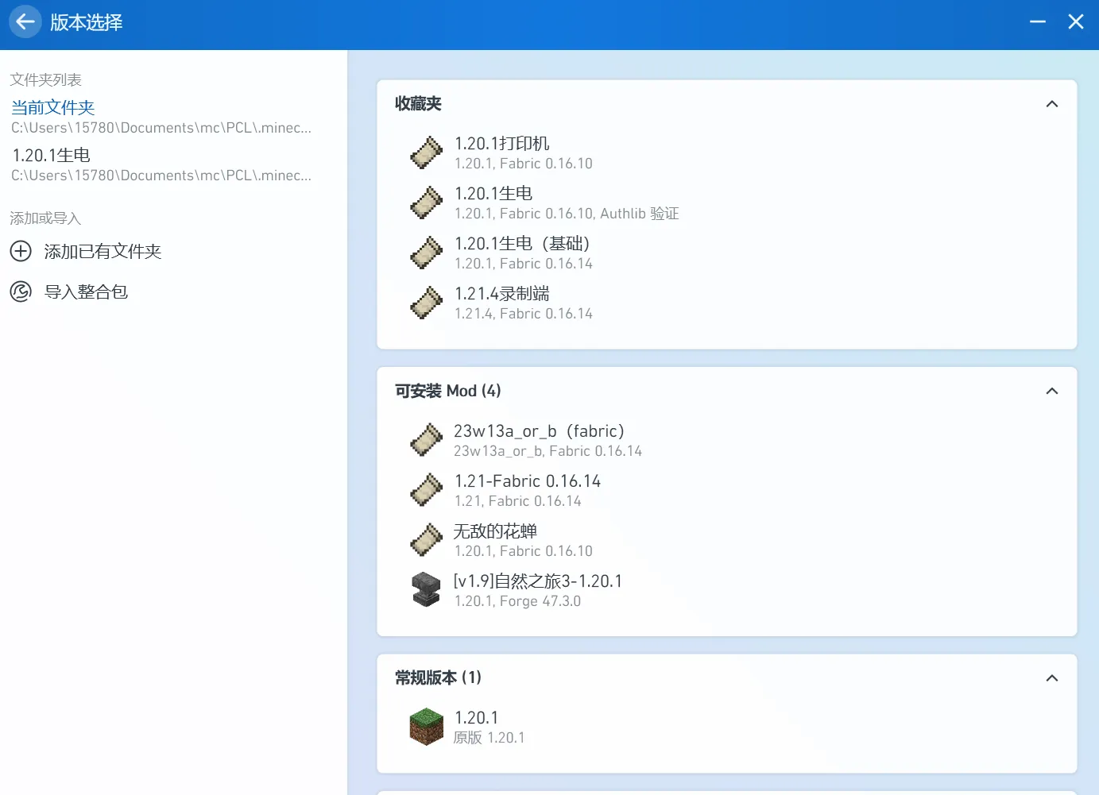Screen dimensions: 1099x795
Task: Open 导入整合包 to import a modpack
Action: pos(86,292)
